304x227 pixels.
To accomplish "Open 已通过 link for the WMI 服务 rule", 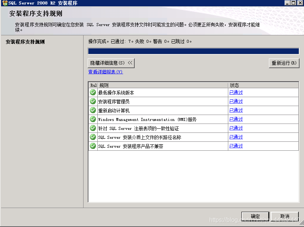I will click(236, 119).
